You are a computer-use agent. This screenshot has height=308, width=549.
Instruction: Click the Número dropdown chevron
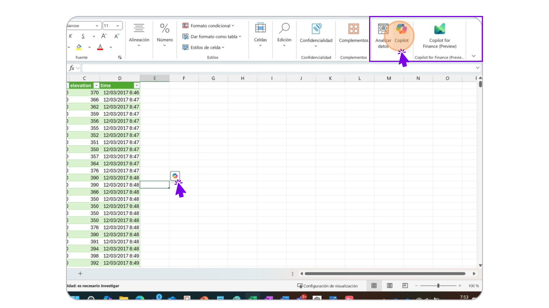click(165, 46)
